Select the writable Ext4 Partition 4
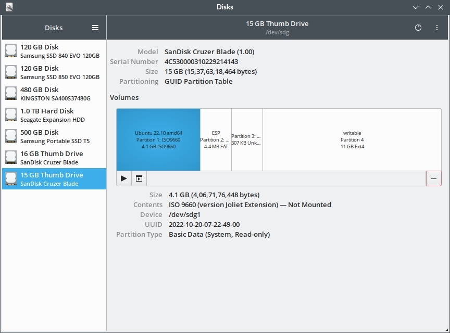This screenshot has width=450, height=333. click(352, 139)
